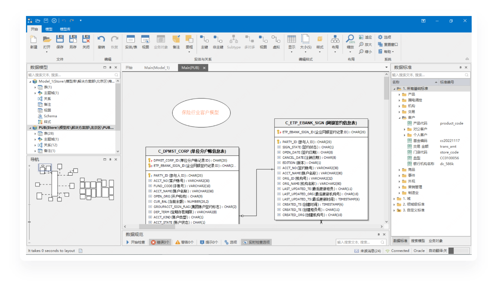
Task: Open the 打开 dropdown arrow
Action: point(47,52)
